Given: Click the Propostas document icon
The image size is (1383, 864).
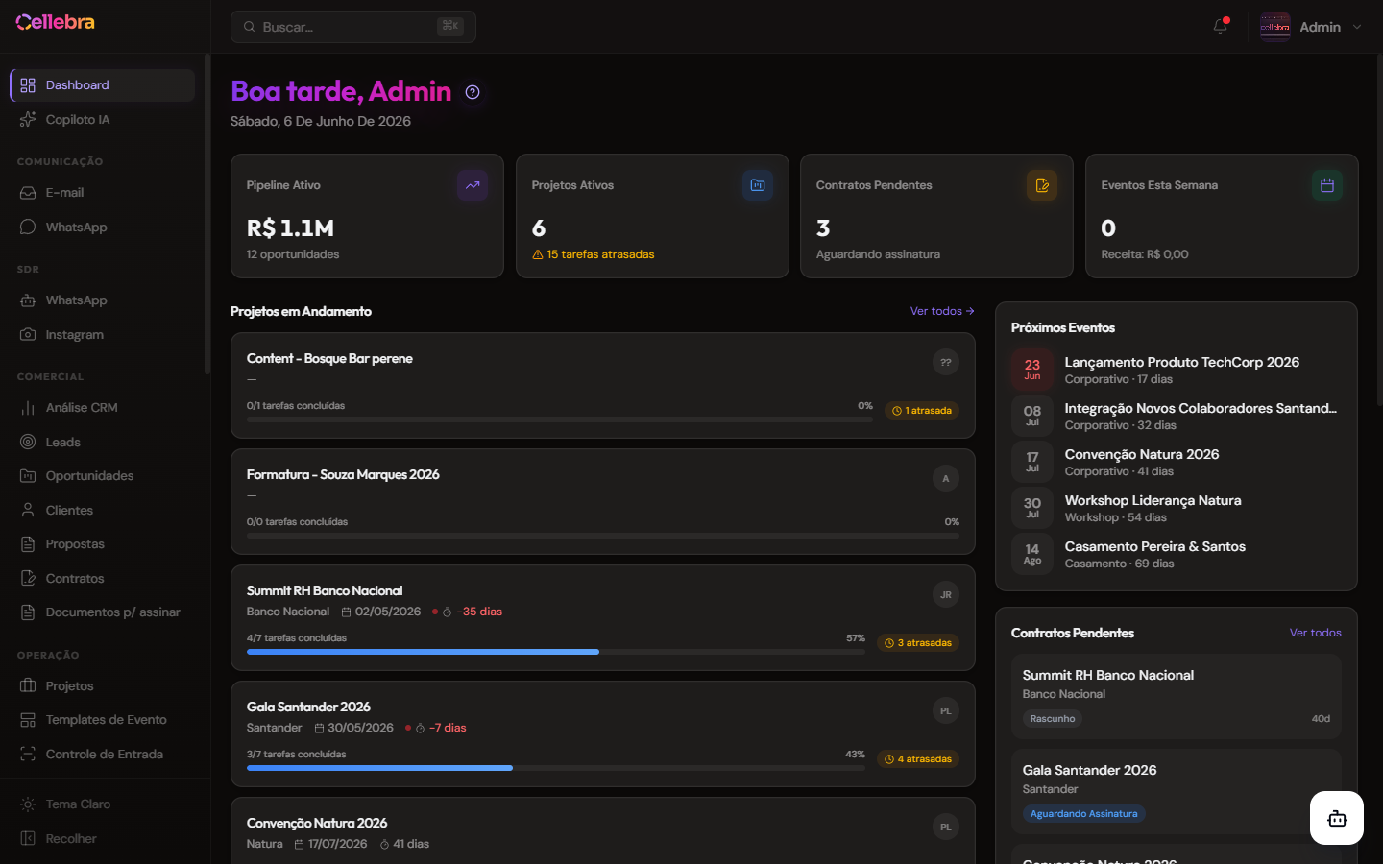Looking at the screenshot, I should pyautogui.click(x=28, y=544).
